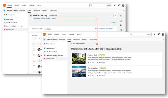168x98 pixels.
Task: Open messages chat icon in front window
Action: [x=158, y=34]
